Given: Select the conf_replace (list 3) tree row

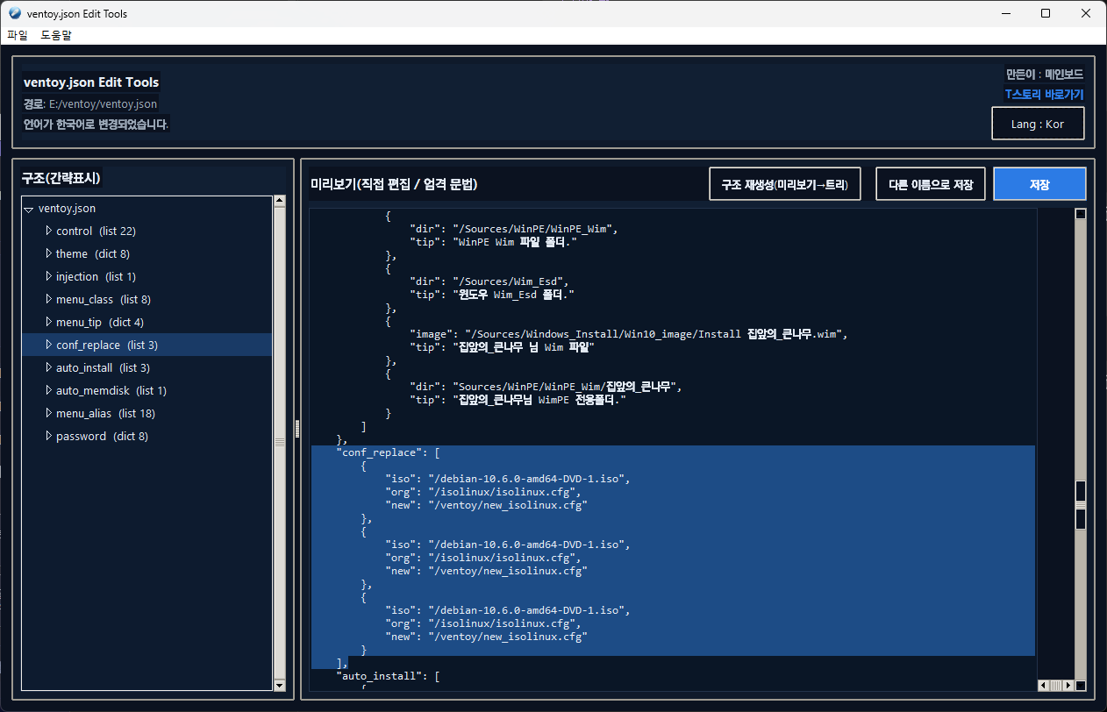Looking at the screenshot, I should pyautogui.click(x=146, y=345).
